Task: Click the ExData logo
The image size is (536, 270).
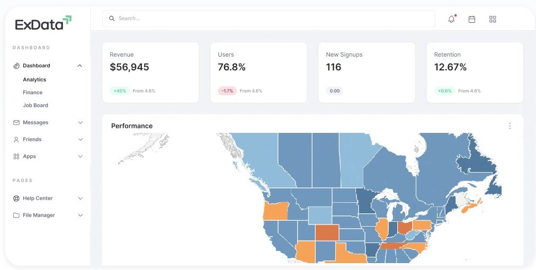Action: click(x=43, y=23)
